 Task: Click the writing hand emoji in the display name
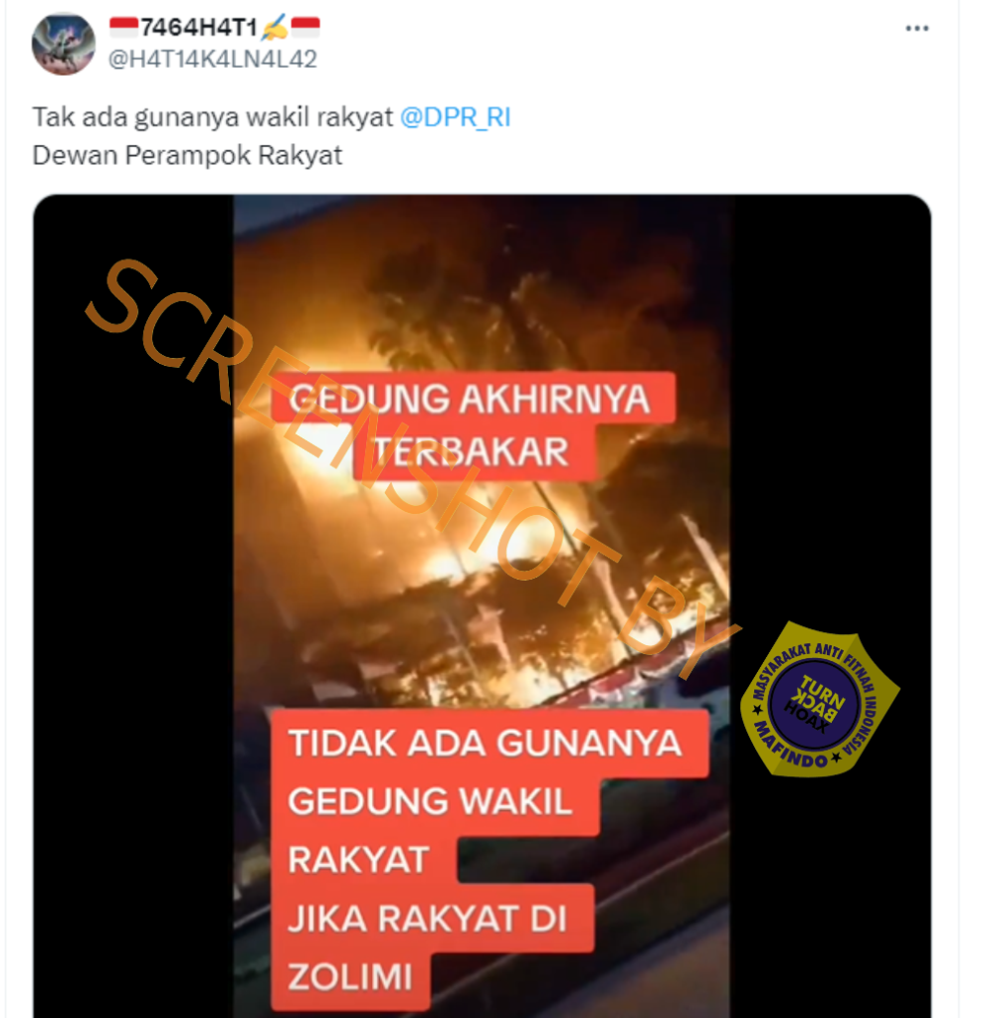coord(275,27)
